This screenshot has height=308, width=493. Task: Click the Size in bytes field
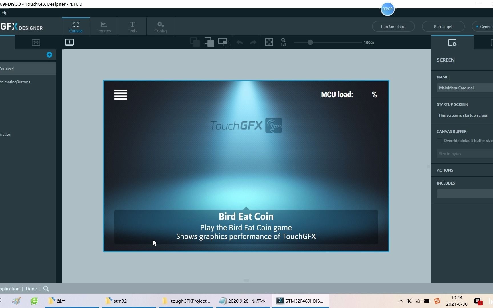coord(465,154)
